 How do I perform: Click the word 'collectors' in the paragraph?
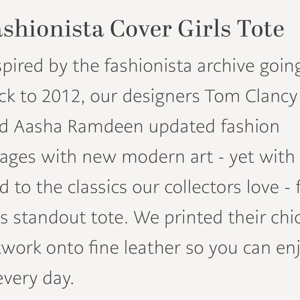(202, 187)
